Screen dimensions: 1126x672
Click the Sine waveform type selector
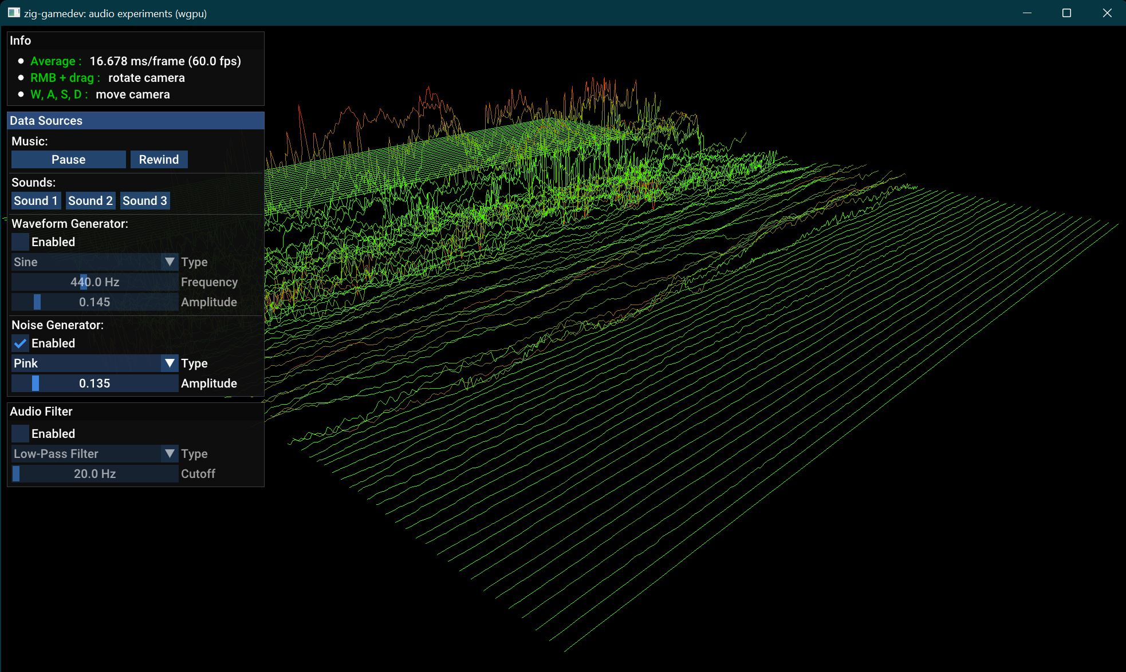(92, 262)
